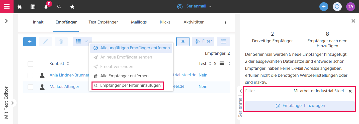The image size is (359, 124).
Task: Click the person icon beside Markus Altinger
Action: click(x=42, y=87)
